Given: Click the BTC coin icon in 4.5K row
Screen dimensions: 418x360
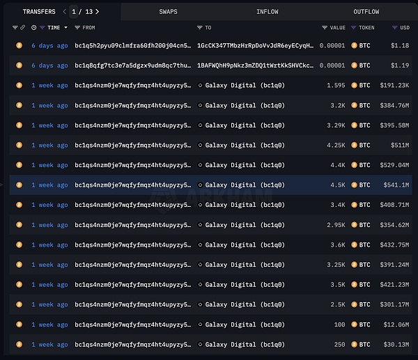Looking at the screenshot, I should pyautogui.click(x=355, y=185).
